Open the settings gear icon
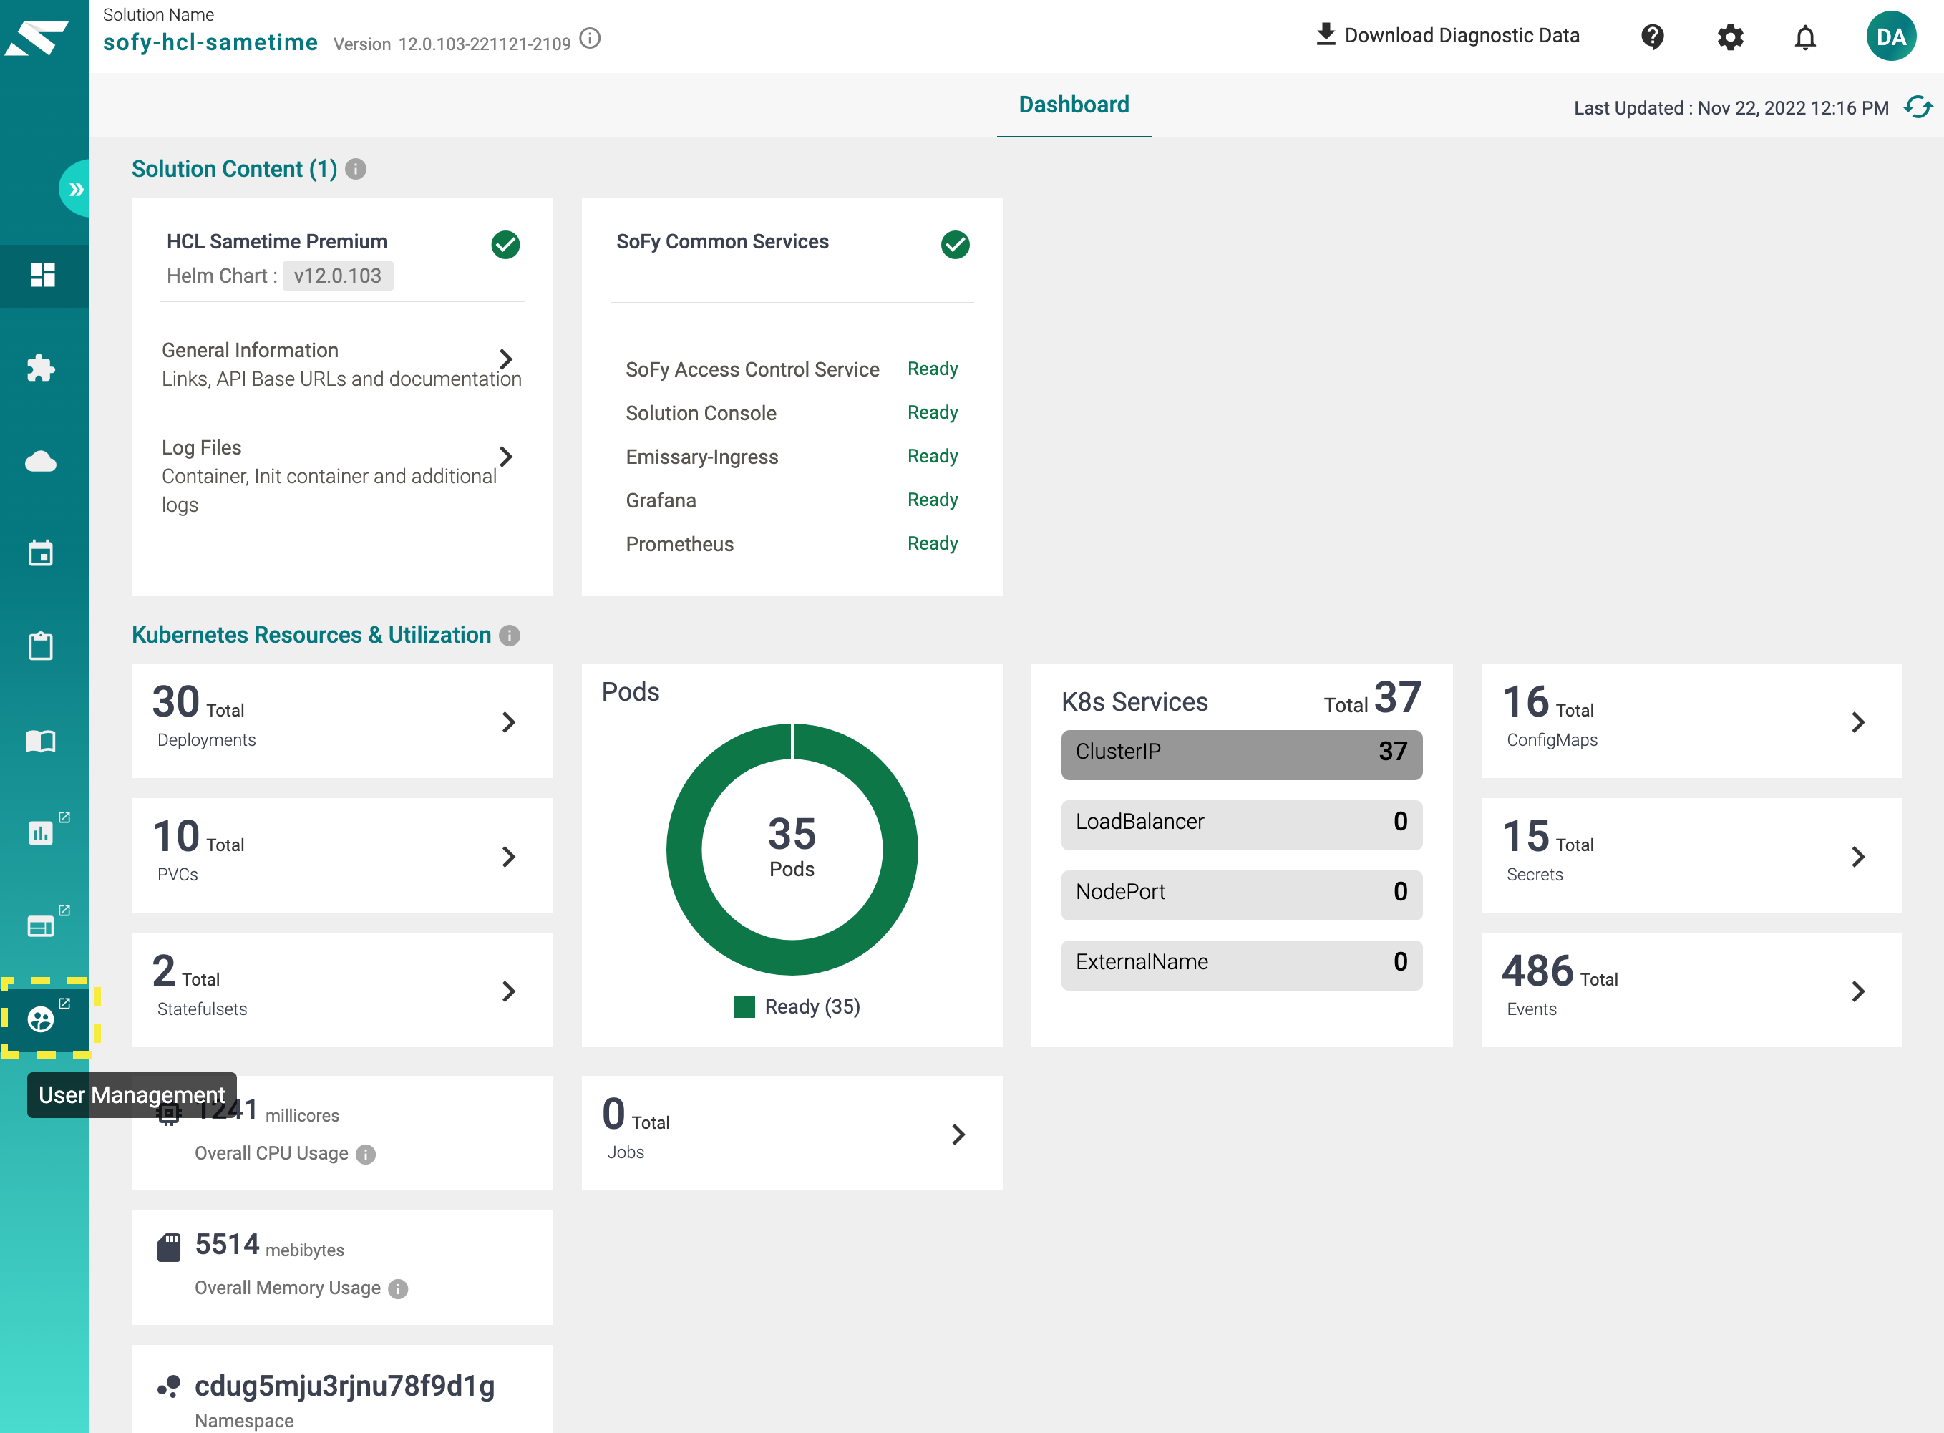The image size is (1944, 1433). pyautogui.click(x=1730, y=37)
